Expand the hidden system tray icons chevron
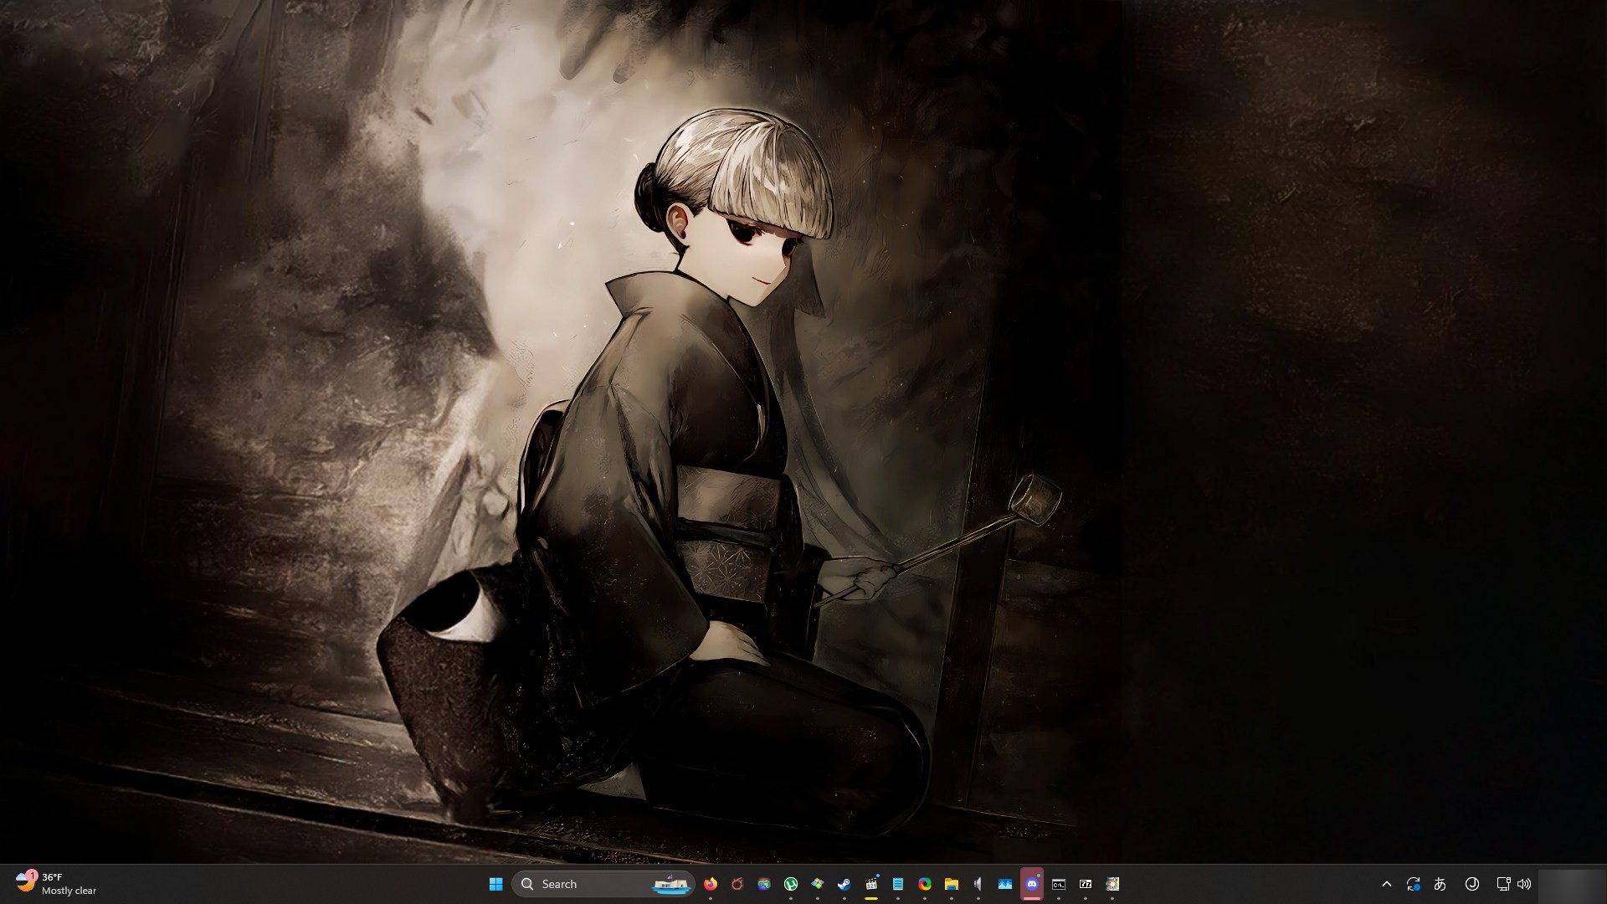1607x904 pixels. pyautogui.click(x=1387, y=884)
